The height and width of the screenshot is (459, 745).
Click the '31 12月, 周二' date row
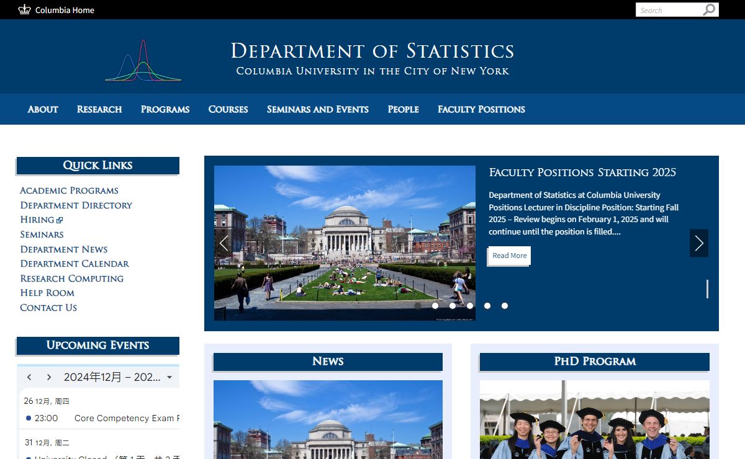pos(47,442)
